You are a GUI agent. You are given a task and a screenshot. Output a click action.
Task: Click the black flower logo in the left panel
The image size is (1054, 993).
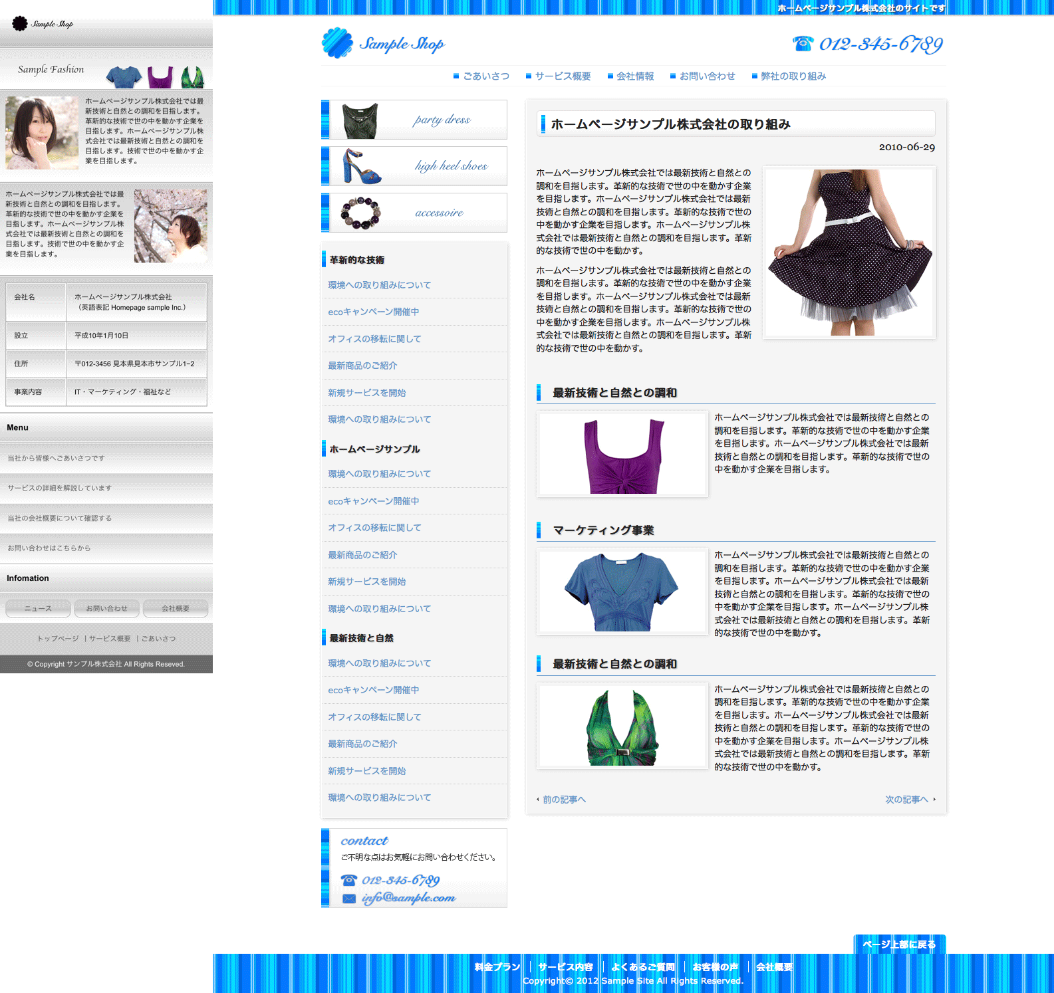pos(20,24)
